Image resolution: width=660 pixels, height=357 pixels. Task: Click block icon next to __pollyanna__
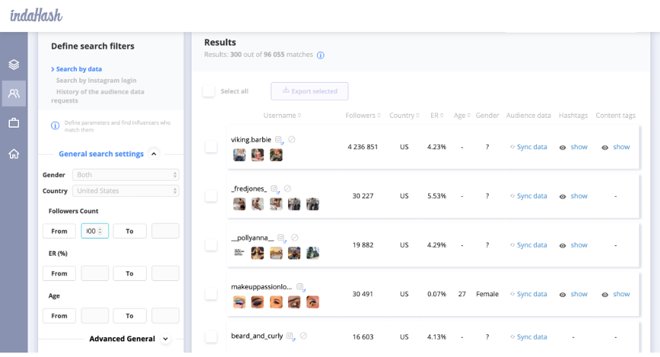295,238
